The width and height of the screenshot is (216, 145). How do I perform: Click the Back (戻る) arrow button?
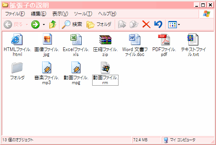pos(8,24)
